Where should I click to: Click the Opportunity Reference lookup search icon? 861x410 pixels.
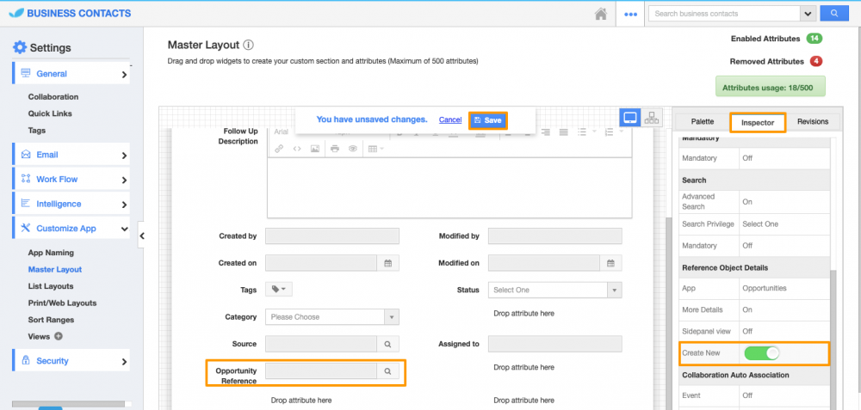click(x=387, y=371)
